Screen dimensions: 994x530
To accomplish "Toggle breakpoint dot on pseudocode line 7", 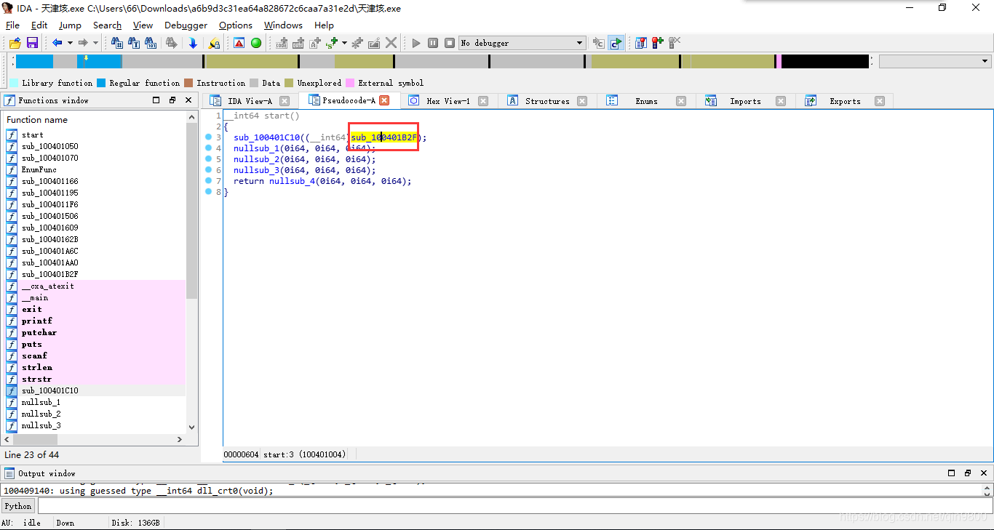I will pyautogui.click(x=208, y=180).
